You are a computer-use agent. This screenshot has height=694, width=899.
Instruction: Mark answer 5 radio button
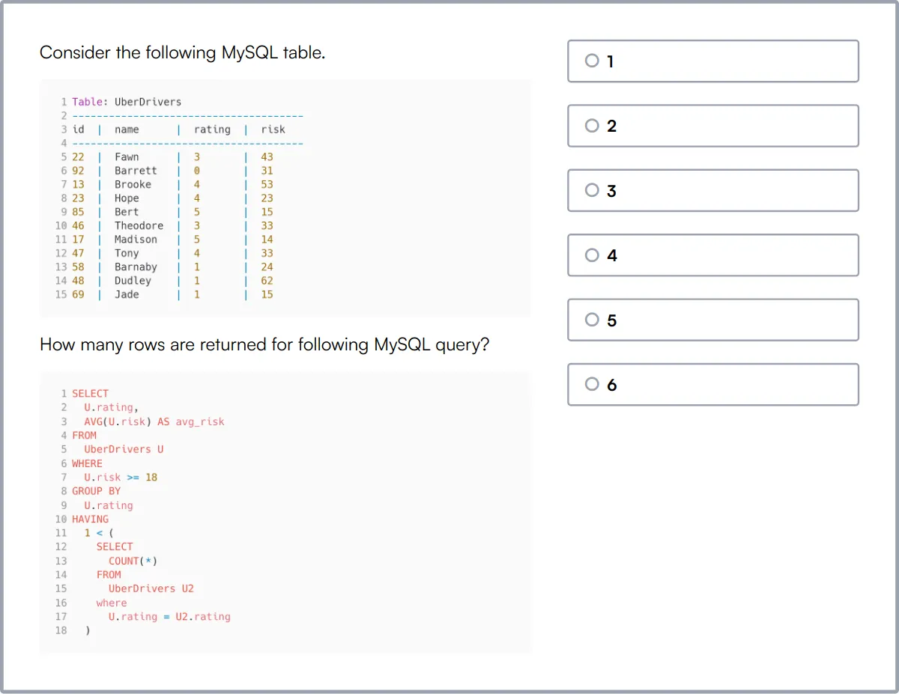pyautogui.click(x=592, y=320)
